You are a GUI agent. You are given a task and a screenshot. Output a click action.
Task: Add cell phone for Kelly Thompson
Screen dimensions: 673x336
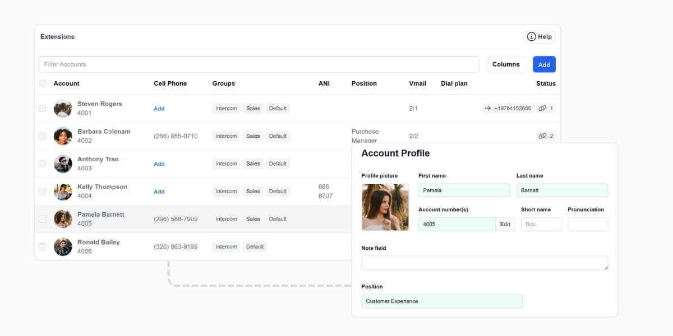159,192
